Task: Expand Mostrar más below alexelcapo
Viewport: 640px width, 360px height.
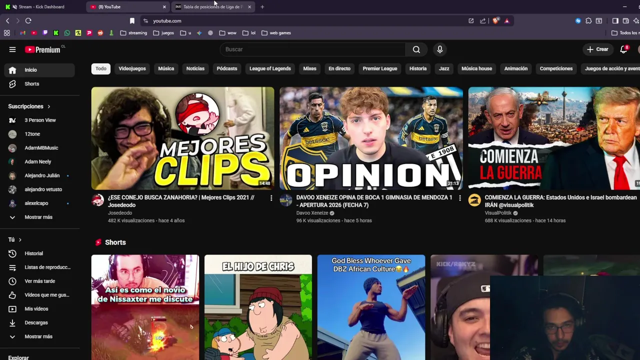Action: tap(39, 217)
